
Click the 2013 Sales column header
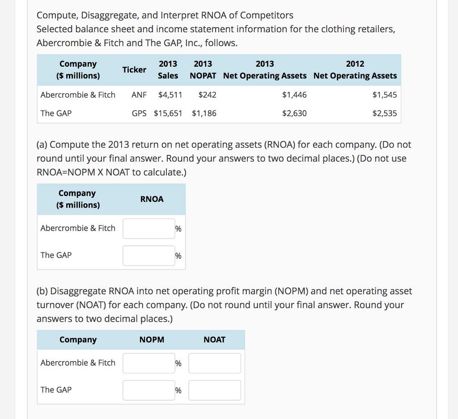coord(168,70)
